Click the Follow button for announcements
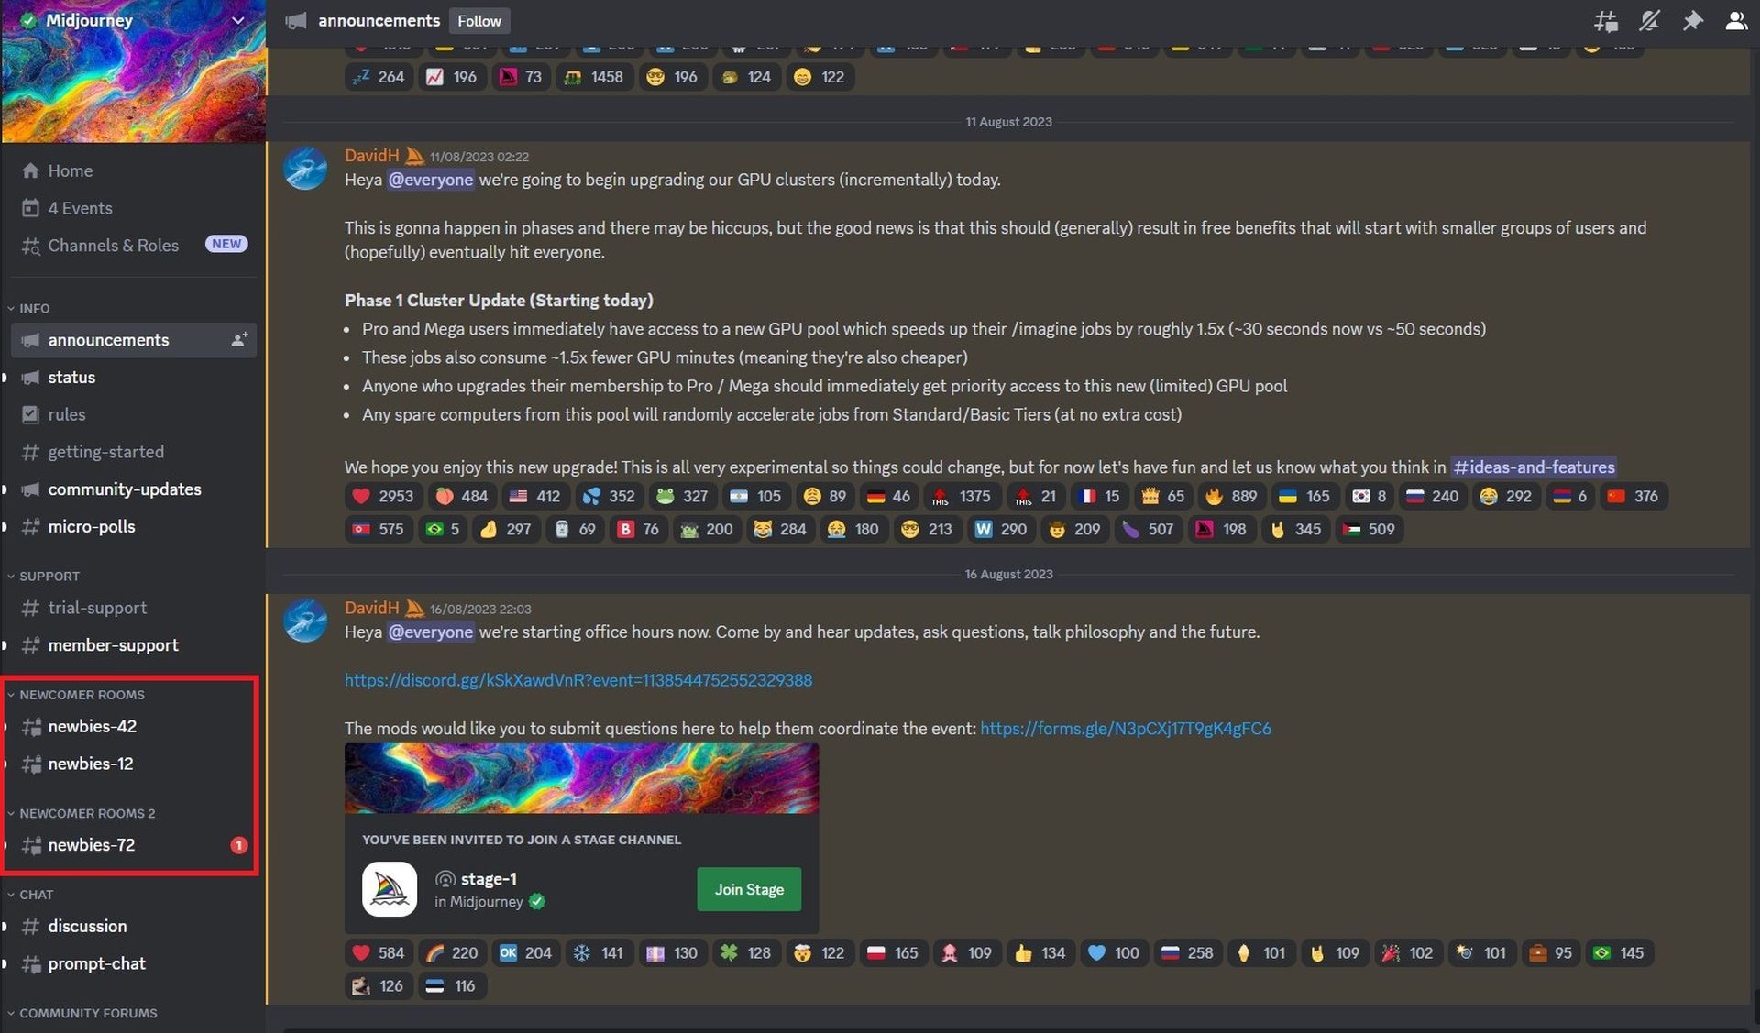 (478, 21)
